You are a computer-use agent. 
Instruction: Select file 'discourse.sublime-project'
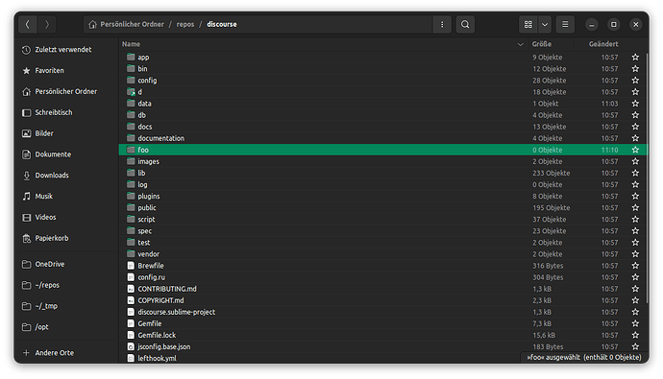177,312
